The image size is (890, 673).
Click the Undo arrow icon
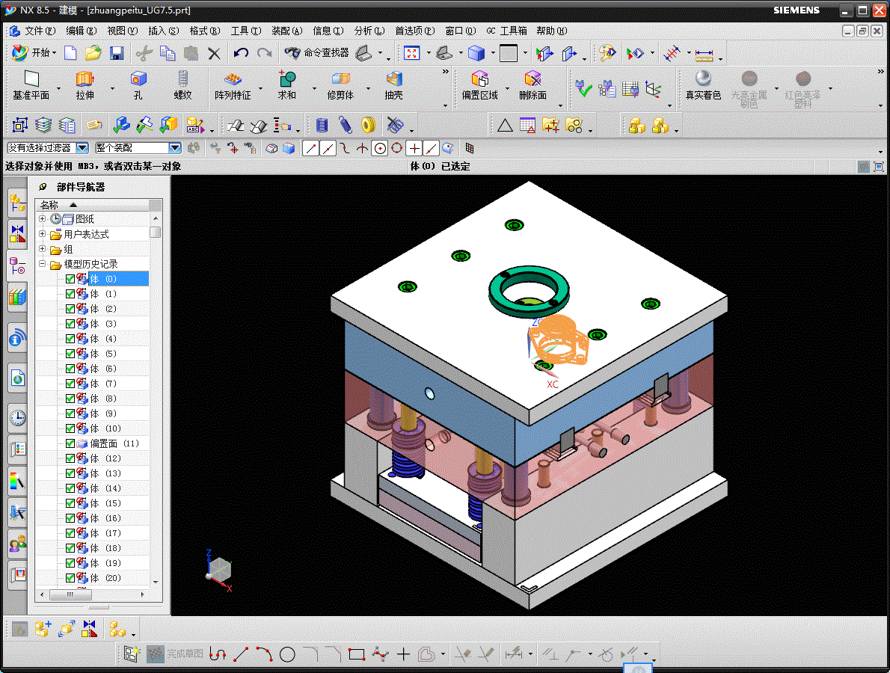240,53
